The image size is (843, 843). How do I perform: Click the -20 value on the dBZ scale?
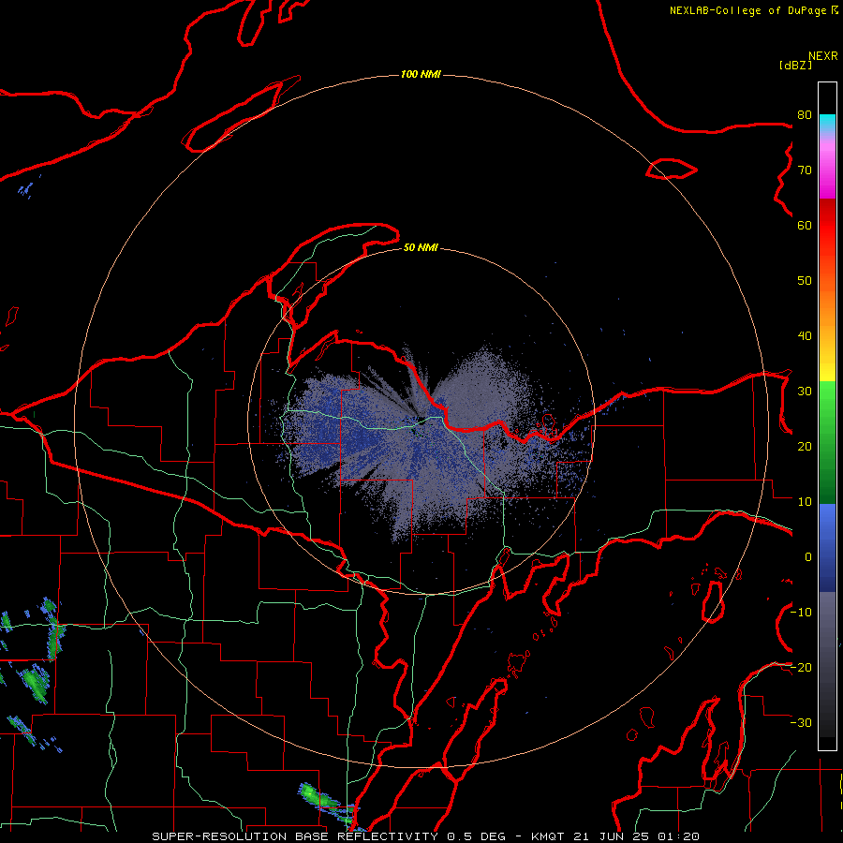point(802,667)
